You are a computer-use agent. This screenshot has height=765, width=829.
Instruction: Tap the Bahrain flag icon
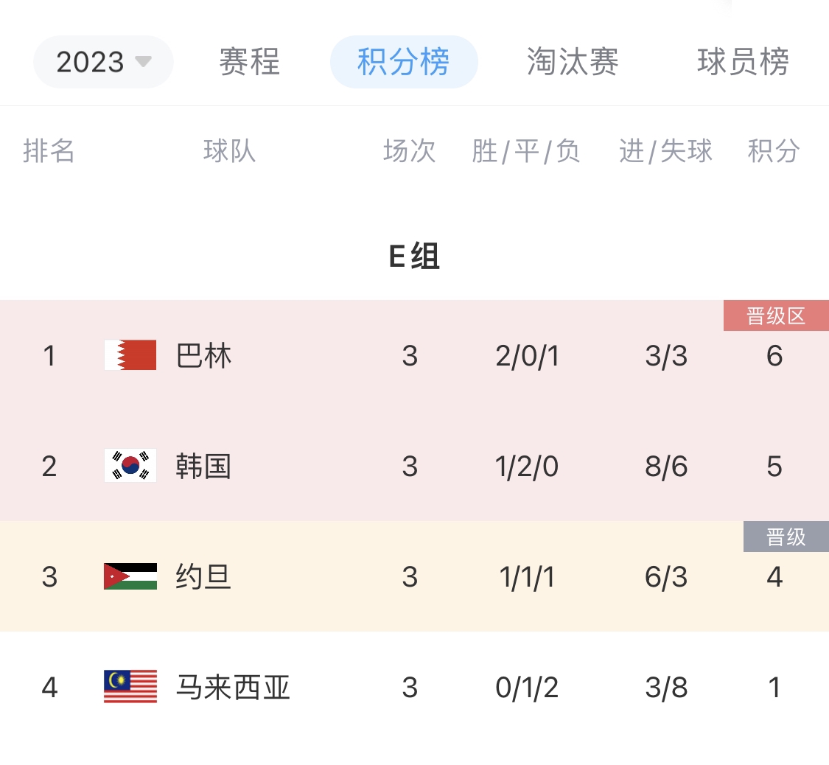pos(130,354)
